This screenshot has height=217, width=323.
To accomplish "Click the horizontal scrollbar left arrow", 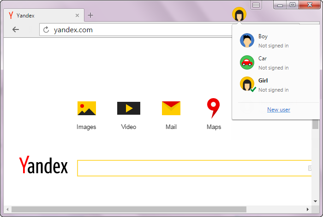I will click(x=7, y=209).
